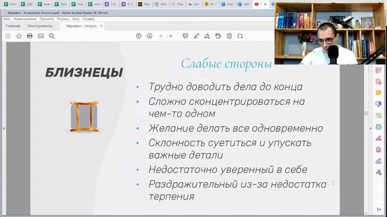Screen dimensions: 387x217
Task: Open green Organize Pages tool in right panel
Action: click(x=379, y=116)
